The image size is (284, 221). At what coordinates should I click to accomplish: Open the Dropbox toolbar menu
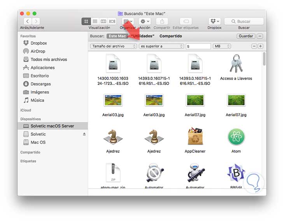215,21
